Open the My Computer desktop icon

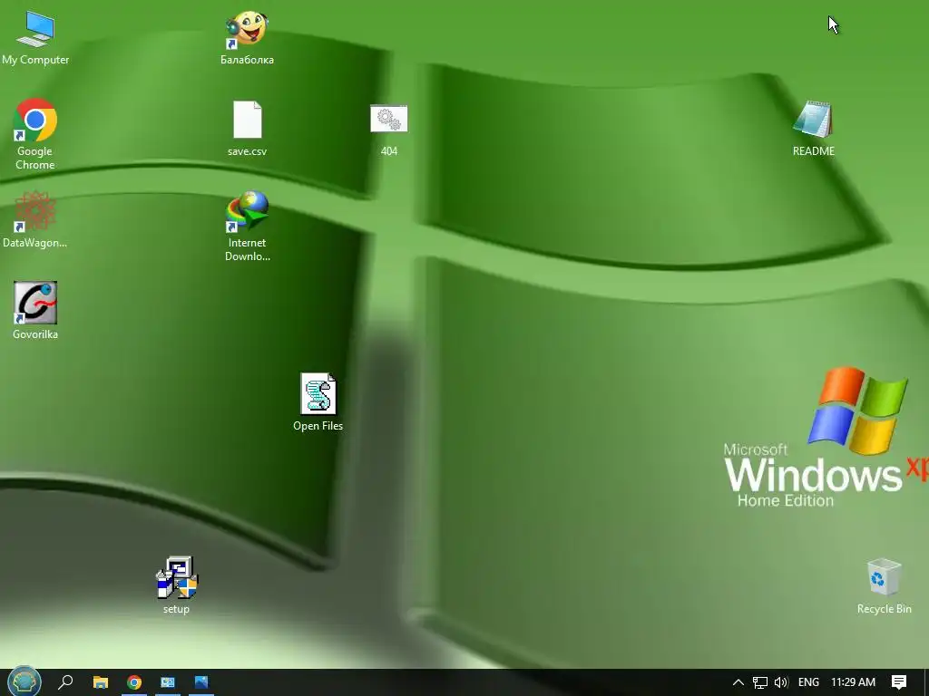coord(35,28)
